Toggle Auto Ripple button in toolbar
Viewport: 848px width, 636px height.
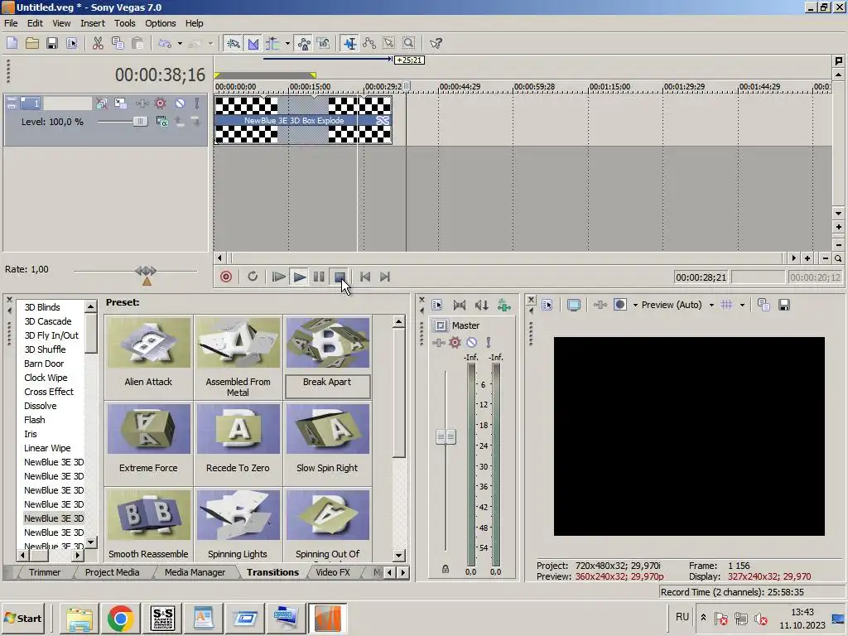(x=272, y=43)
